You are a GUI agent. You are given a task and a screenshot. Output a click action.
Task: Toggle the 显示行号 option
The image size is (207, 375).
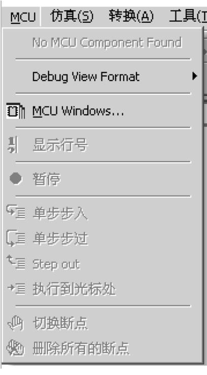103,145
